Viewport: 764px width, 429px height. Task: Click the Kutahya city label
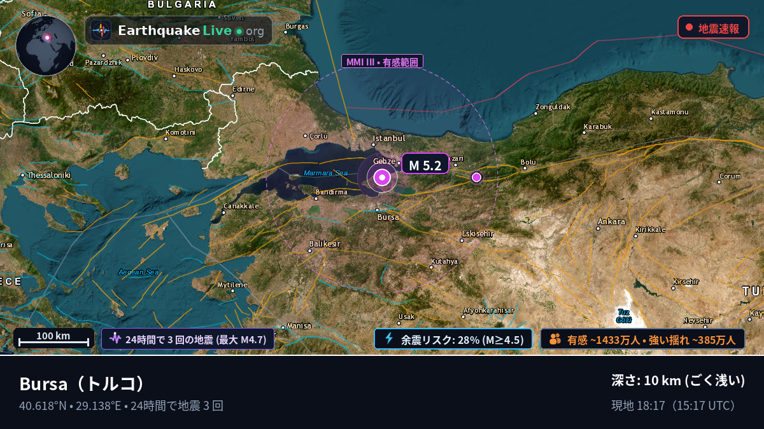444,261
